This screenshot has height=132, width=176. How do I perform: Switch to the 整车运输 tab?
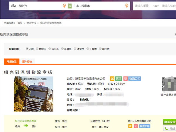point(27,61)
